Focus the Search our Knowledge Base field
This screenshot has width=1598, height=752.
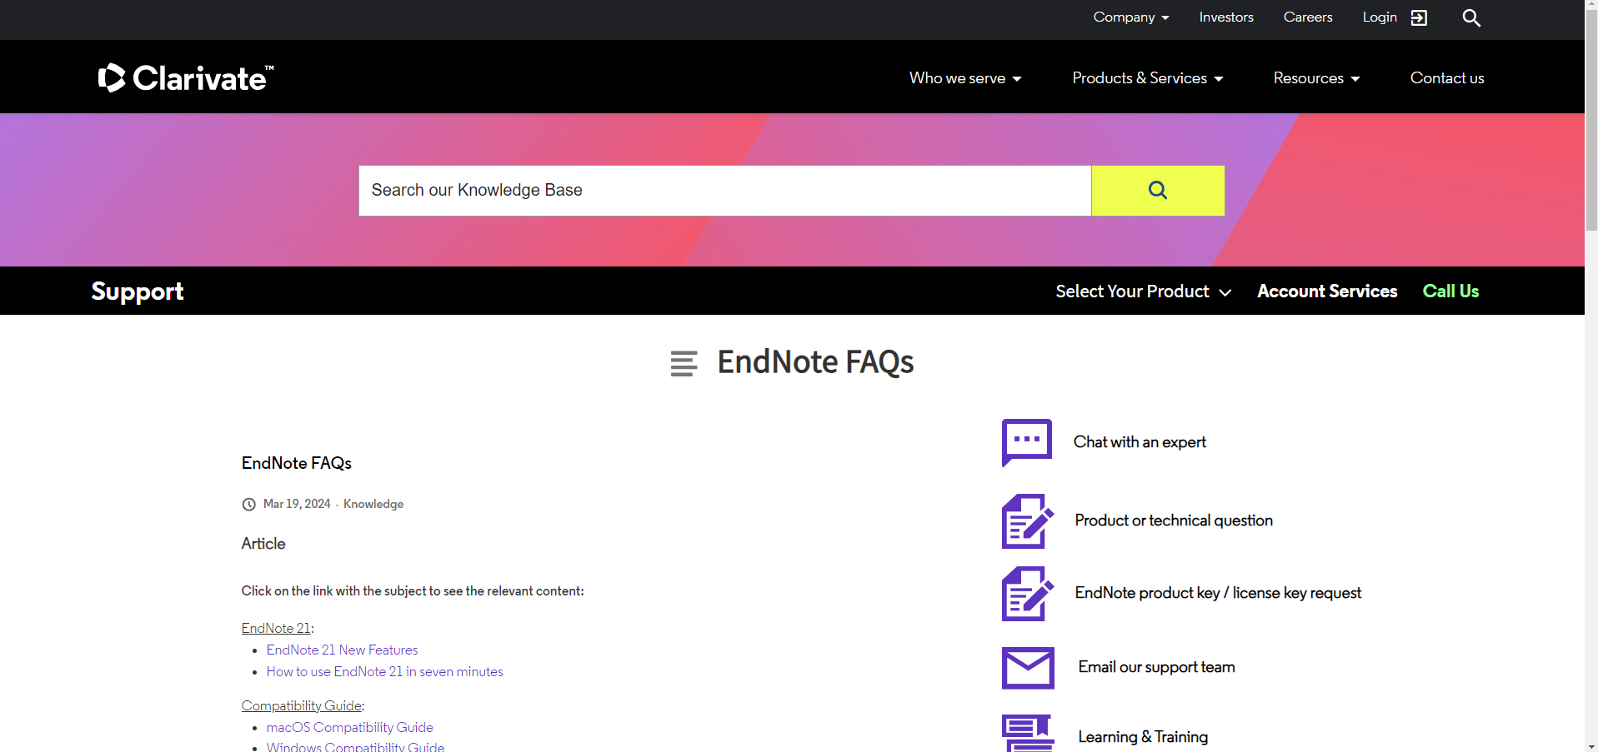tap(725, 190)
